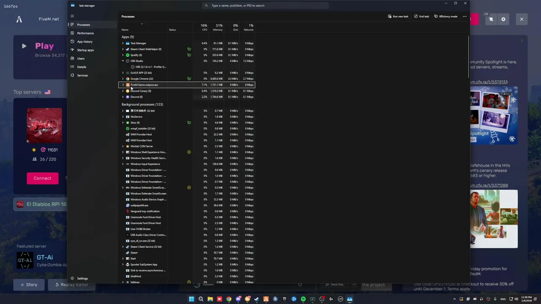Click the End task button
Viewport: 541px width, 304px height.
[421, 16]
